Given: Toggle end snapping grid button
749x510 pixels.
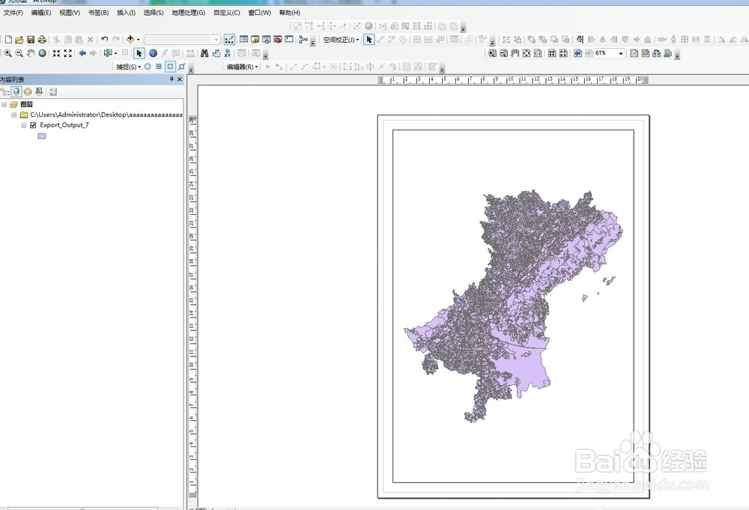Looking at the screenshot, I should 159,67.
